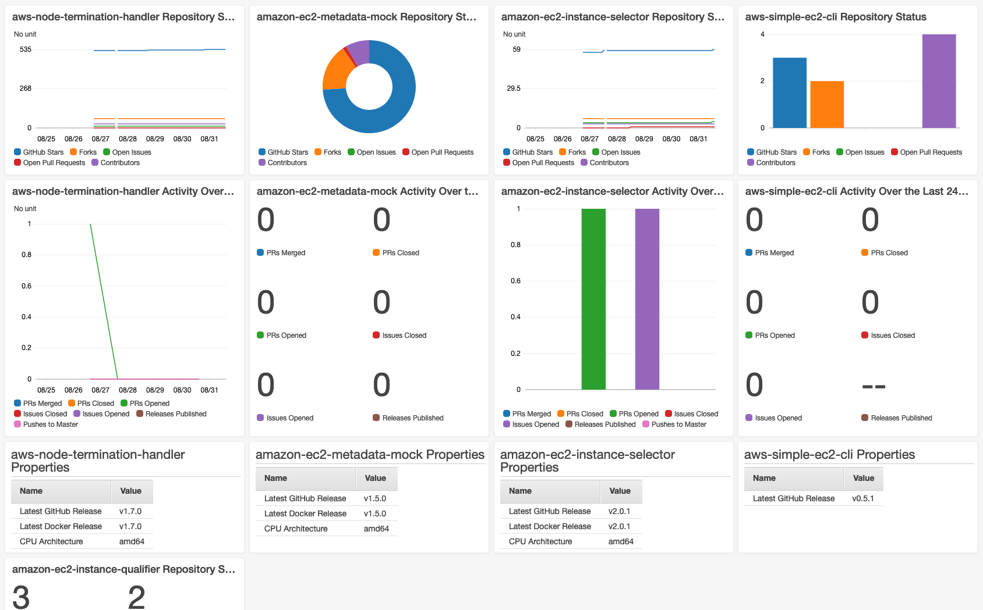Click the number 3 in amazon-ec2-instance-qualifier widget

tap(21, 597)
